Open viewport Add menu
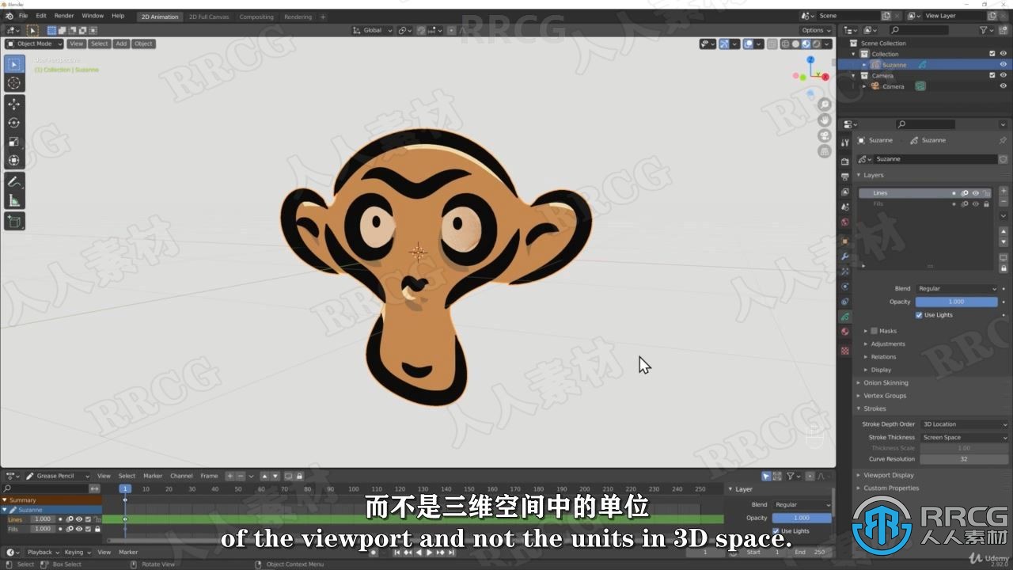The image size is (1013, 570). 121,44
